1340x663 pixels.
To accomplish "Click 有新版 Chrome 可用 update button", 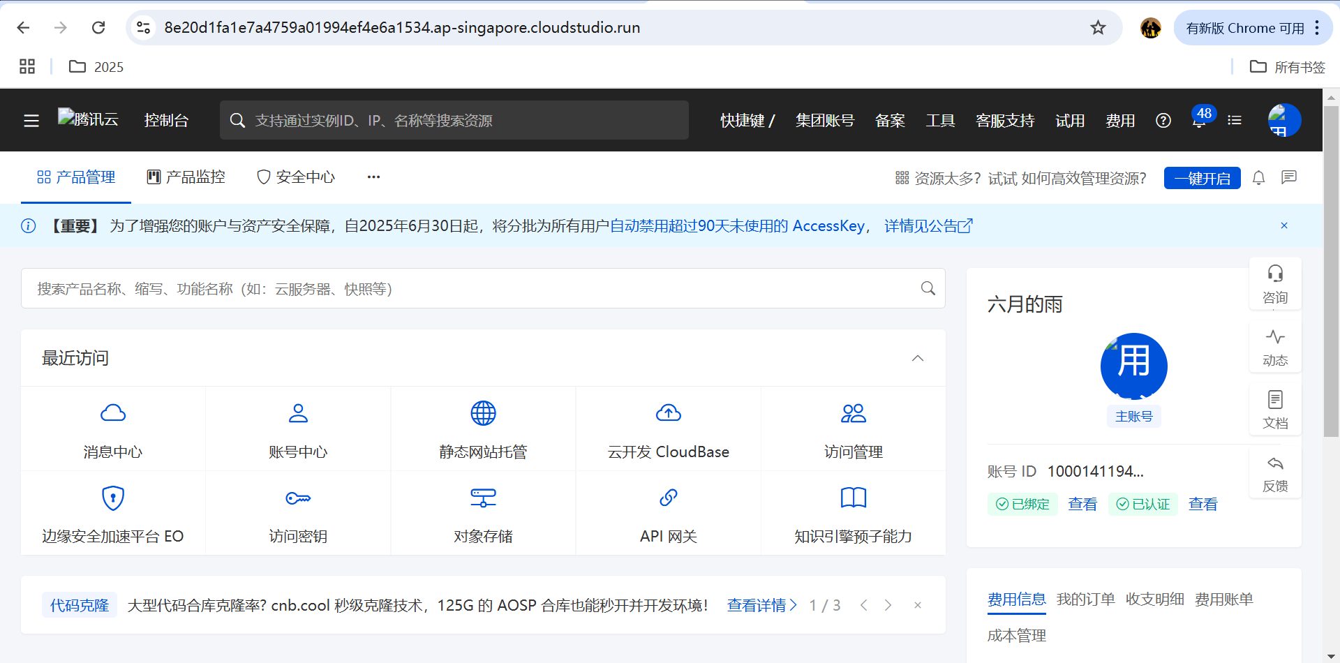I will coord(1253,28).
